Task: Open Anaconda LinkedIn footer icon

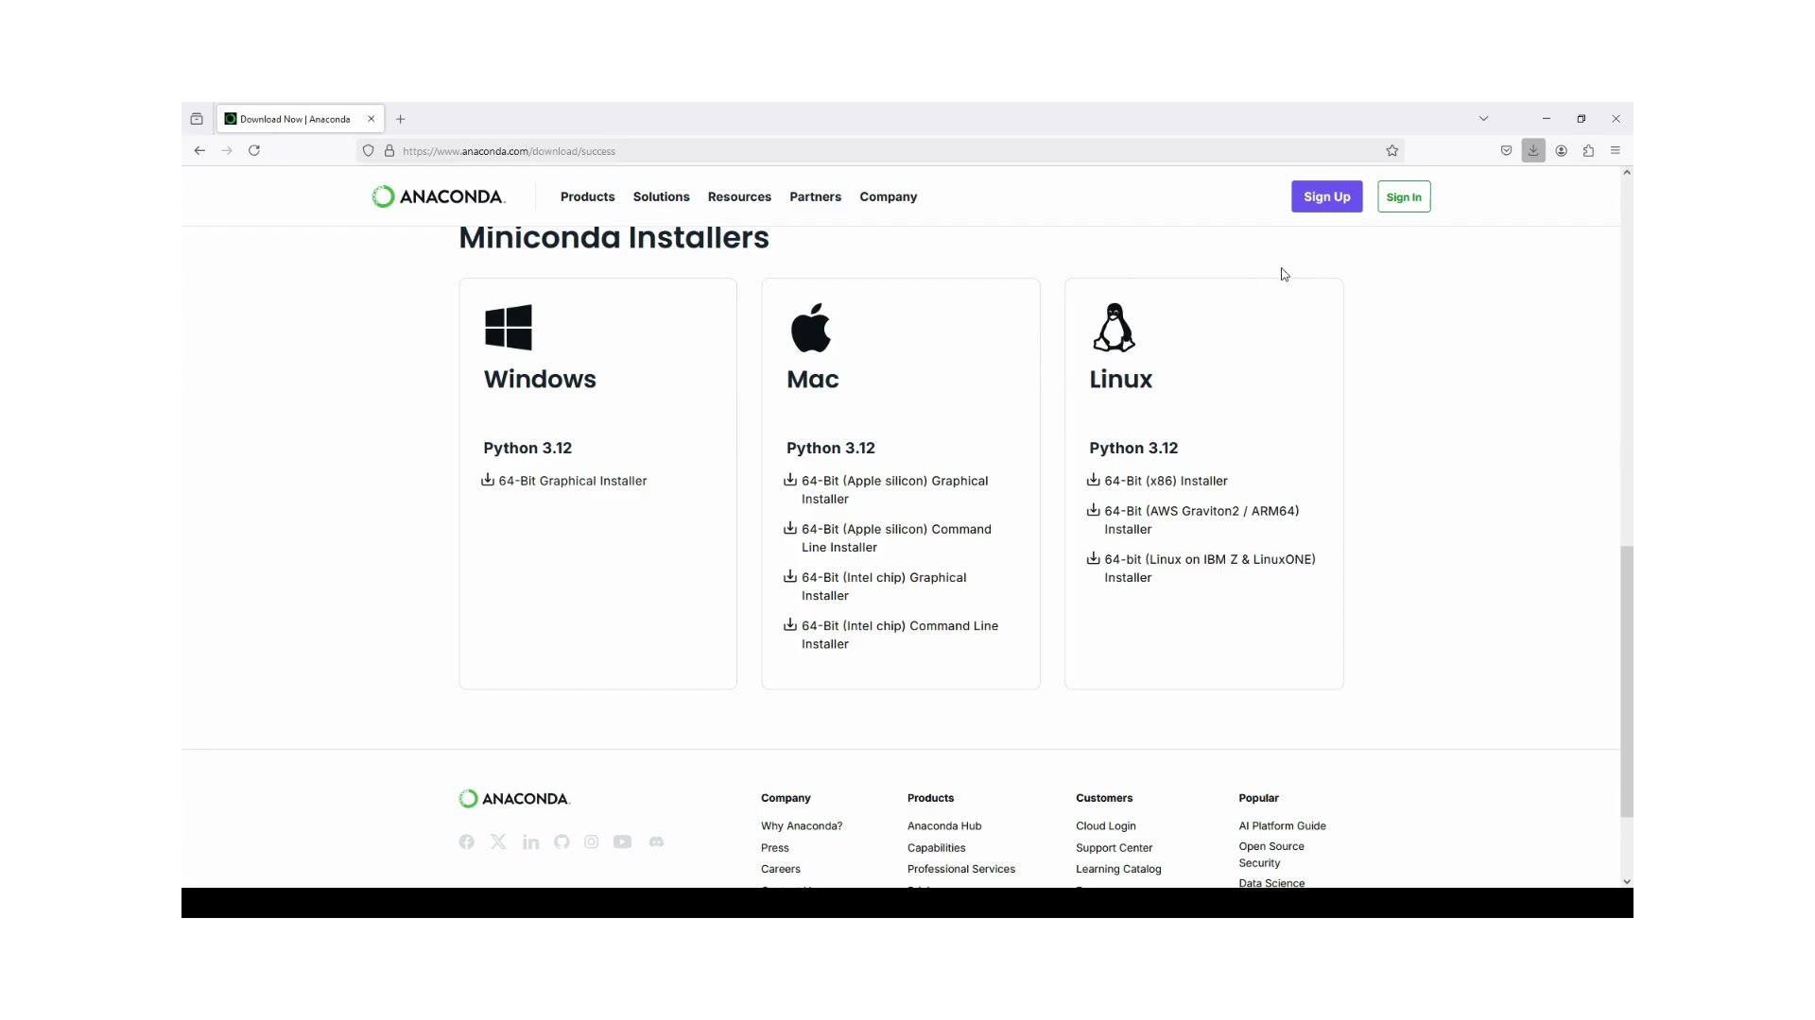Action: coord(530,841)
